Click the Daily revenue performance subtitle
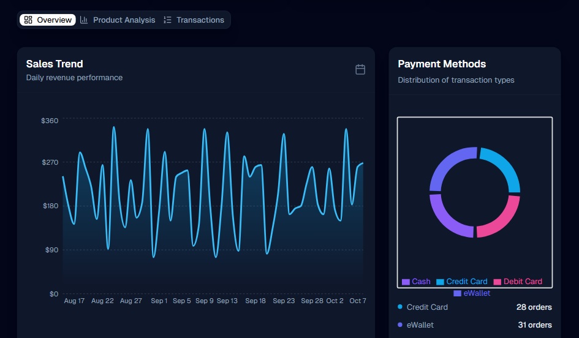579x338 pixels. (74, 78)
